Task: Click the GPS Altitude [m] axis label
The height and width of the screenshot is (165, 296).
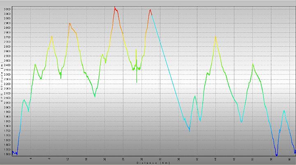Action: pyautogui.click(x=2, y=78)
